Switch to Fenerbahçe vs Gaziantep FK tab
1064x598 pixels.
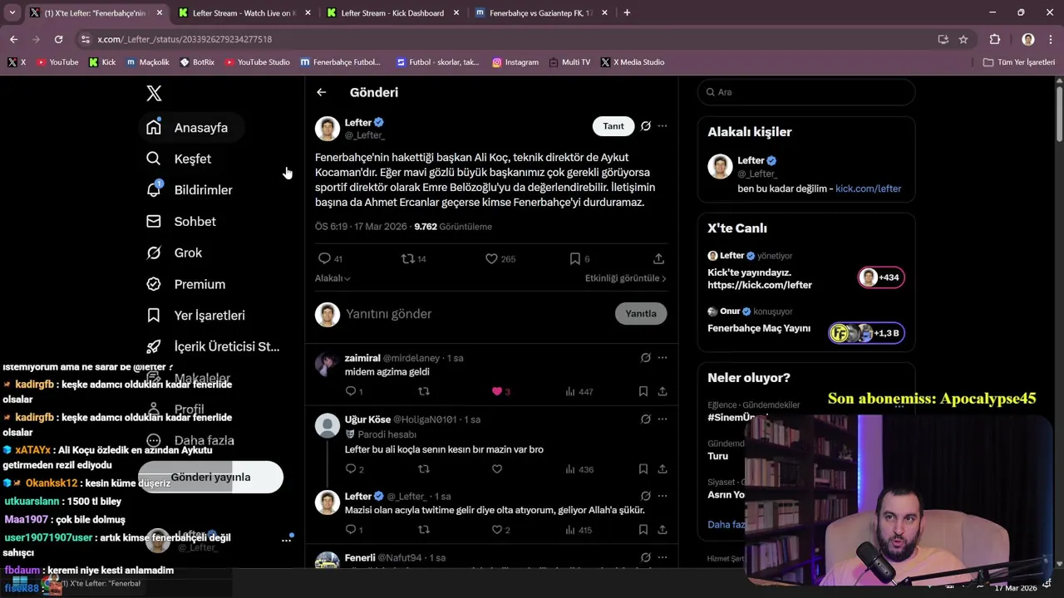pos(540,12)
